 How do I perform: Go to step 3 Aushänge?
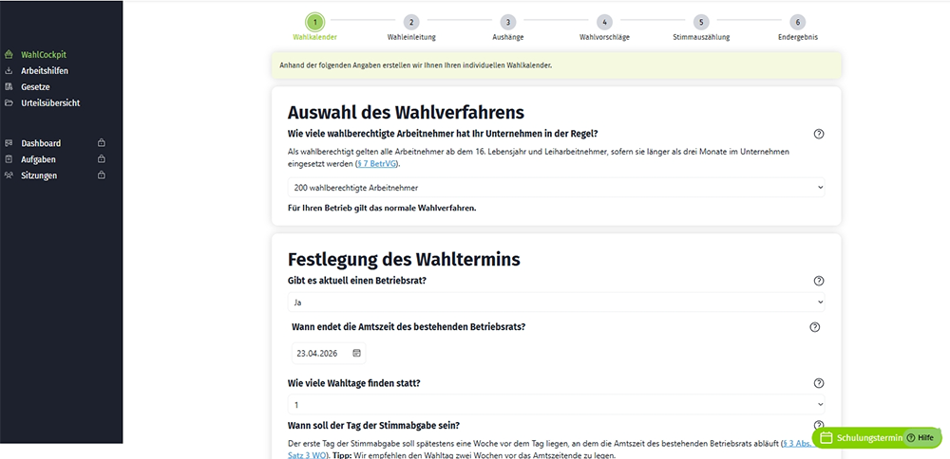click(x=507, y=23)
